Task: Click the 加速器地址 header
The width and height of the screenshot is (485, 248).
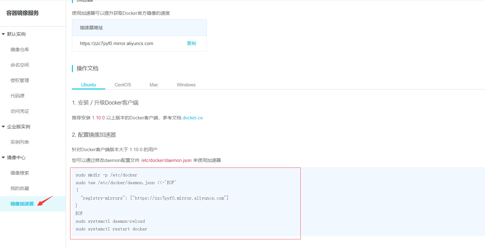Action: [91, 28]
